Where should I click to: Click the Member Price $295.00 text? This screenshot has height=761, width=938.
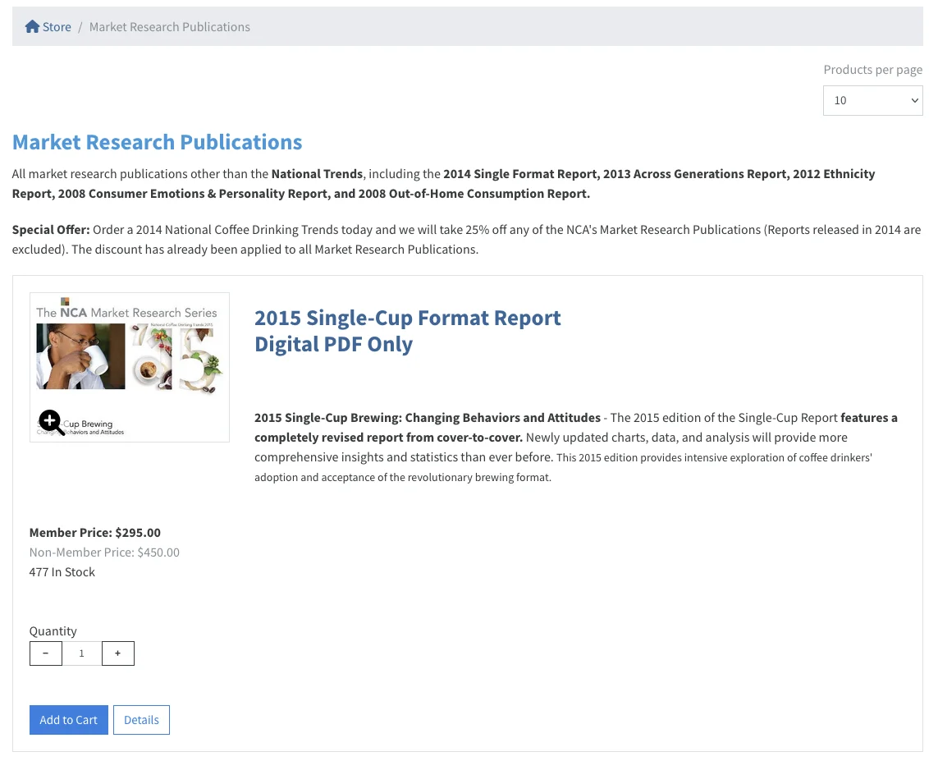click(x=95, y=533)
